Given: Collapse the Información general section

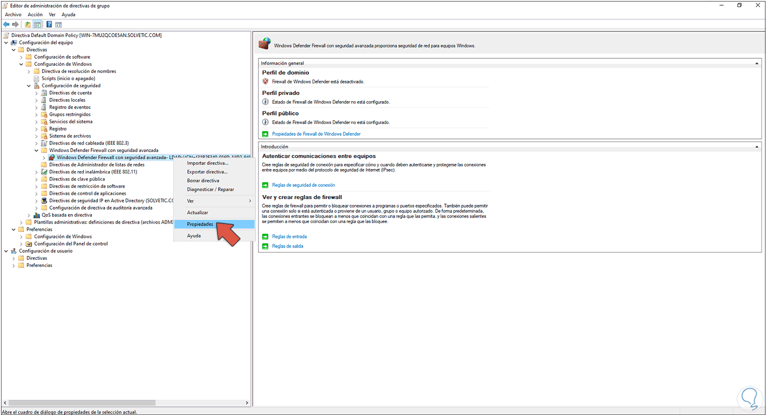Looking at the screenshot, I should pos(757,63).
